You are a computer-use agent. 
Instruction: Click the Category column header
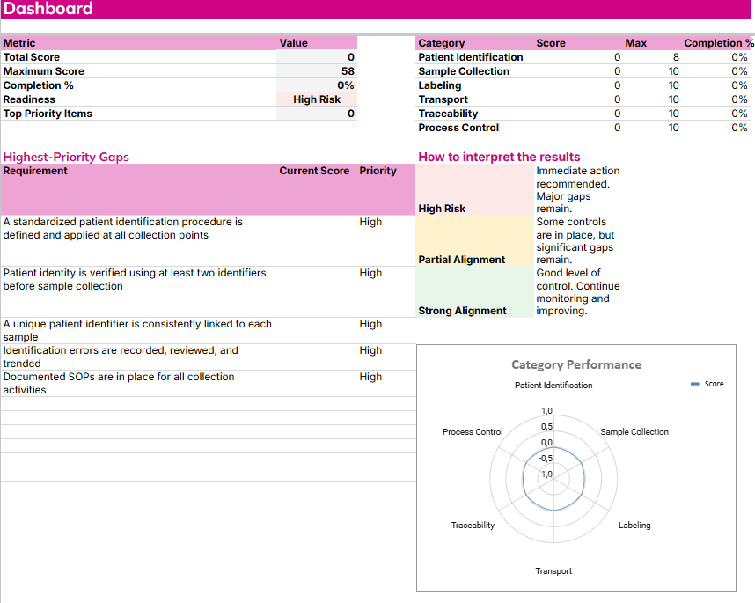click(441, 43)
